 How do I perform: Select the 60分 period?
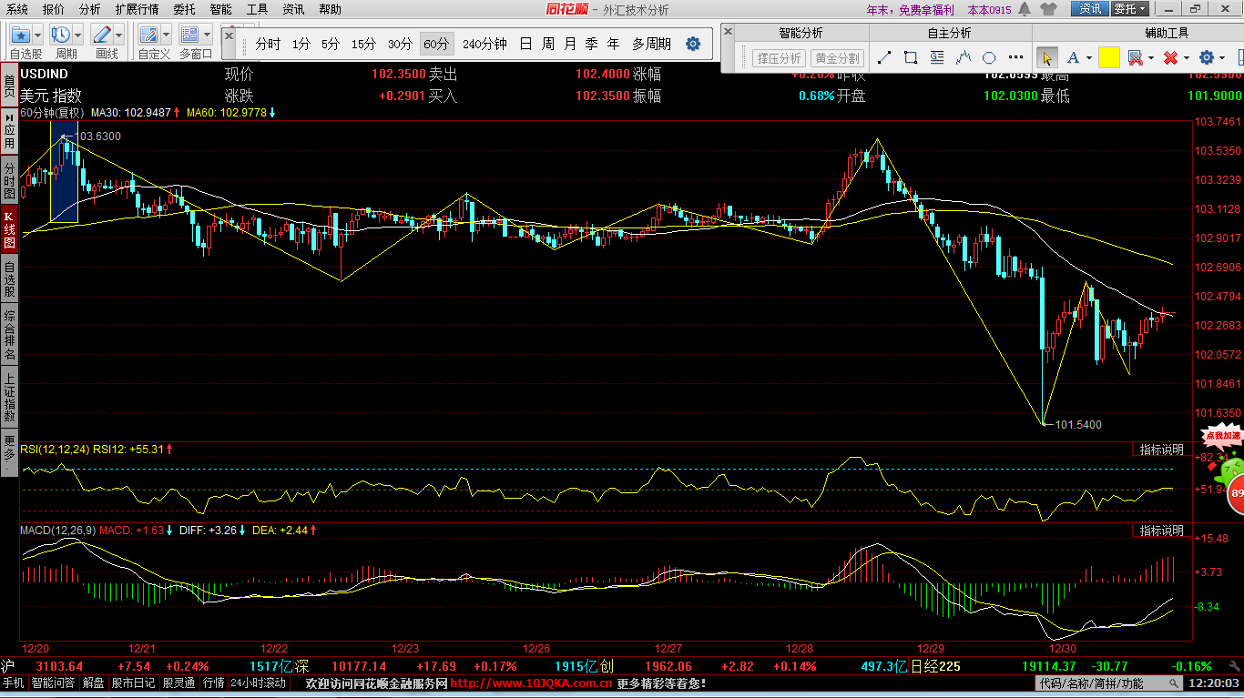(x=436, y=44)
